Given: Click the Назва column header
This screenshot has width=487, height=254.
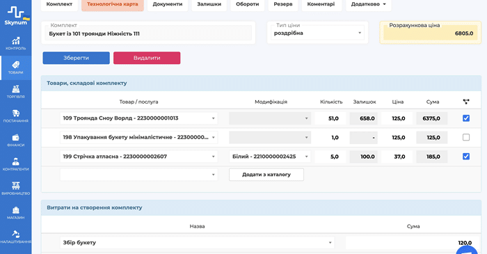Looking at the screenshot, I should pyautogui.click(x=197, y=226).
